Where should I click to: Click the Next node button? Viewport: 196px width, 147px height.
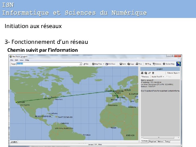169,76
